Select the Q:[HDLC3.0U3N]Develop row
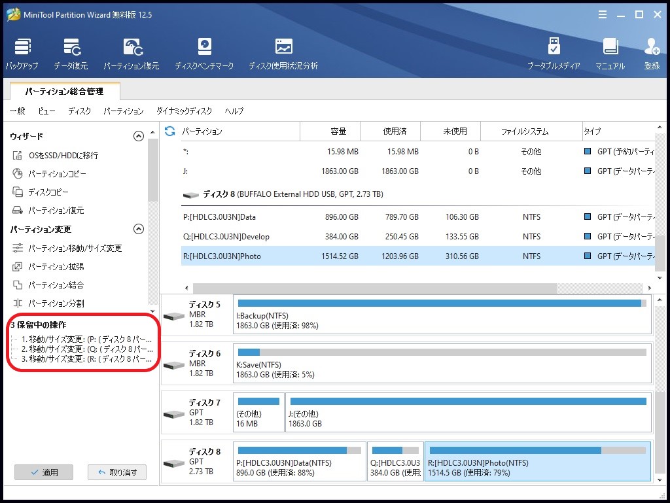This screenshot has width=670, height=503. coord(418,237)
